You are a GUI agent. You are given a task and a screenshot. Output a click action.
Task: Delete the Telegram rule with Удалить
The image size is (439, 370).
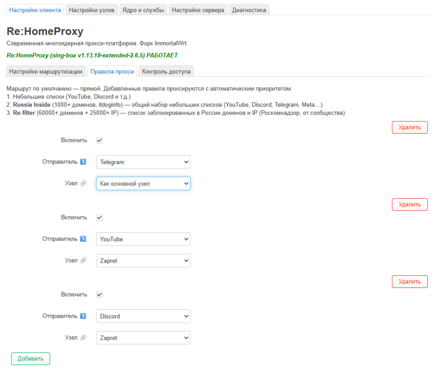point(410,127)
